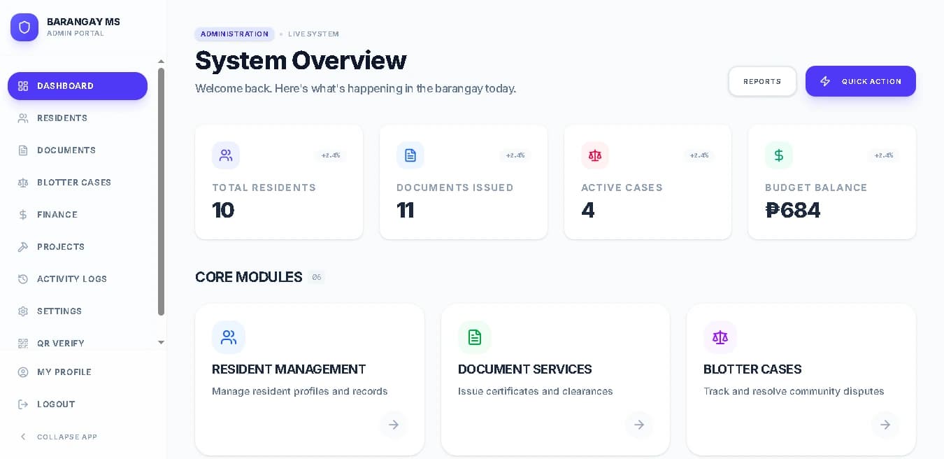
Task: Select QR Verify in the sidebar
Action: pyautogui.click(x=78, y=344)
